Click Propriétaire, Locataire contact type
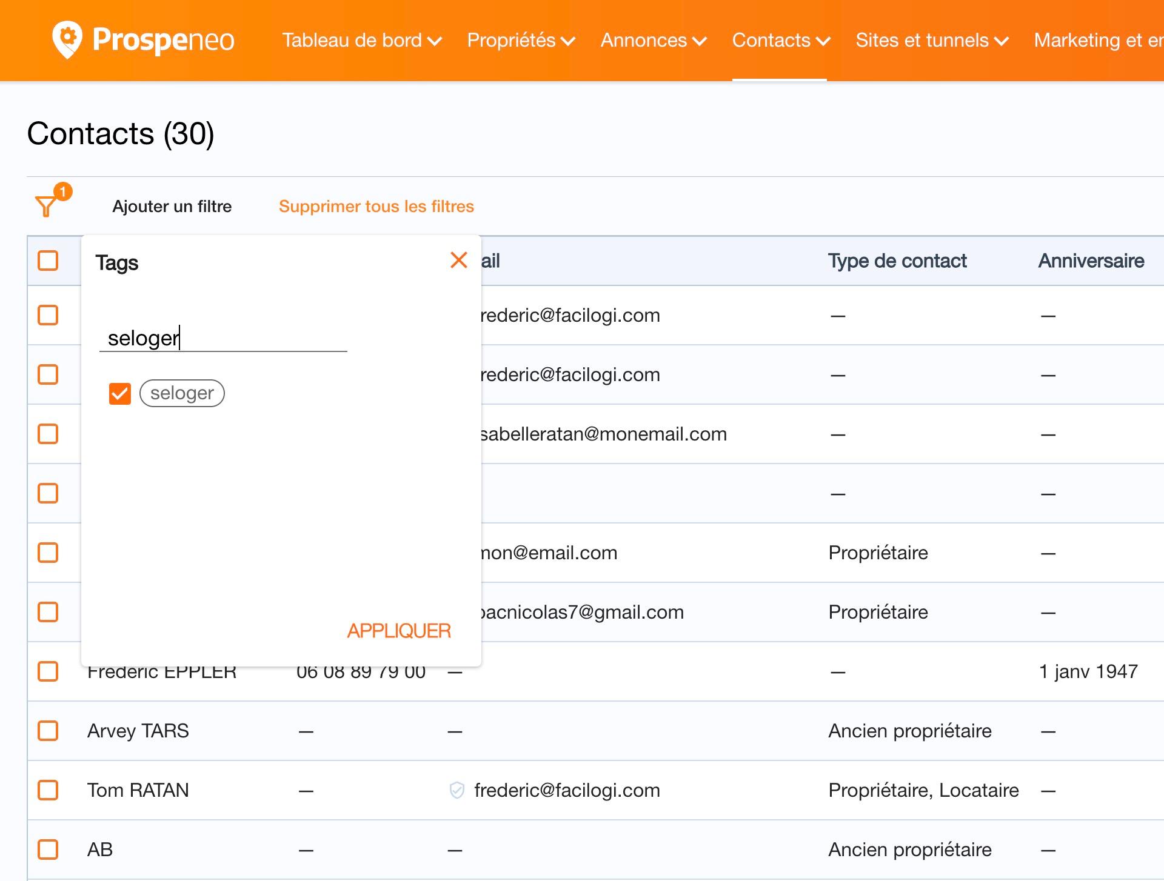 [923, 791]
